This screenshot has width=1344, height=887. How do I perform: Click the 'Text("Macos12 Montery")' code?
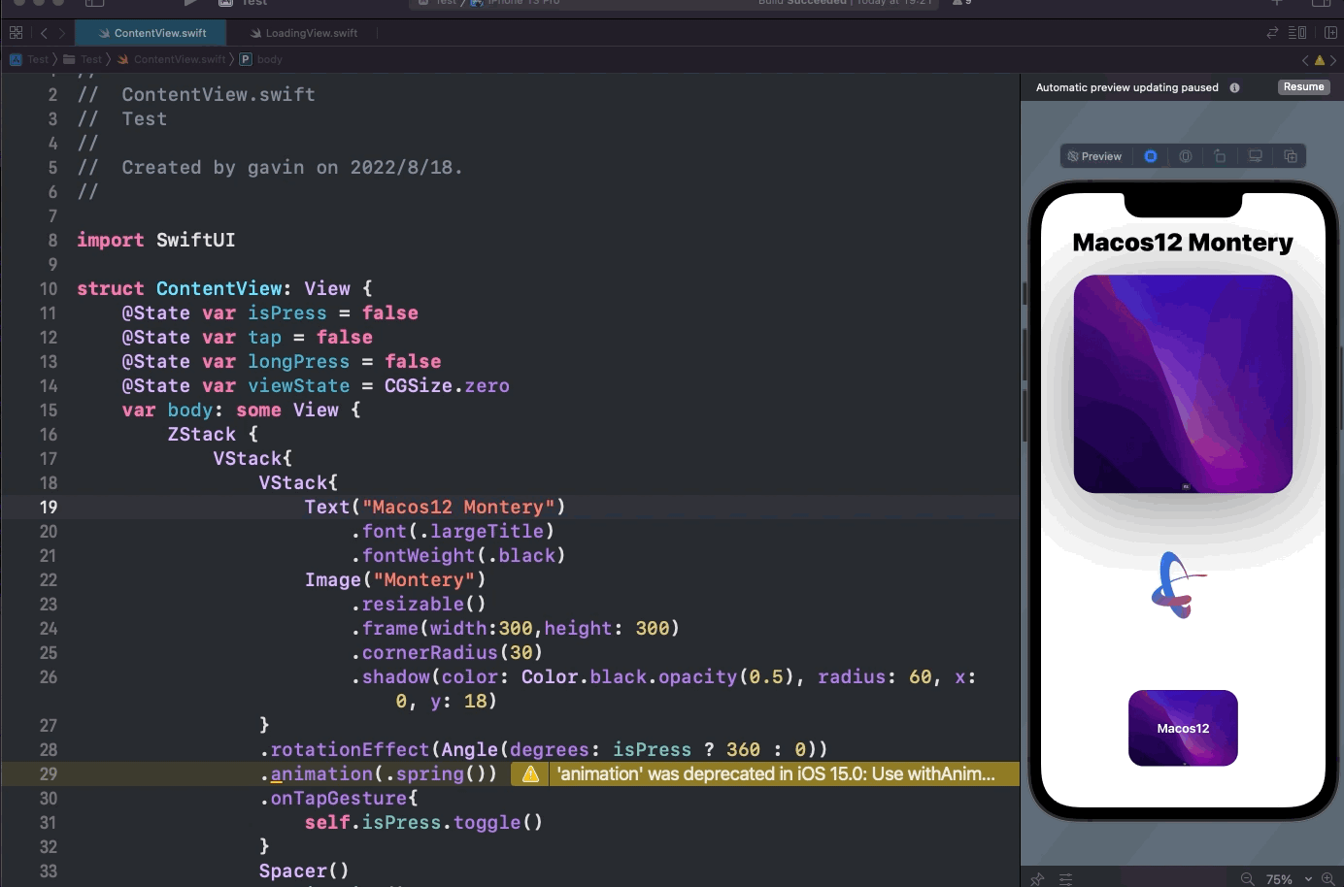pyautogui.click(x=435, y=507)
